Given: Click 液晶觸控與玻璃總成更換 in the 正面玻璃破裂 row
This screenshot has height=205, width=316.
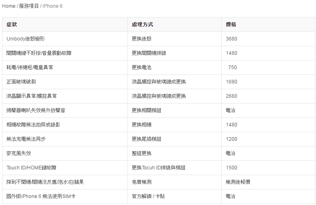Looking at the screenshot, I should 159,82.
